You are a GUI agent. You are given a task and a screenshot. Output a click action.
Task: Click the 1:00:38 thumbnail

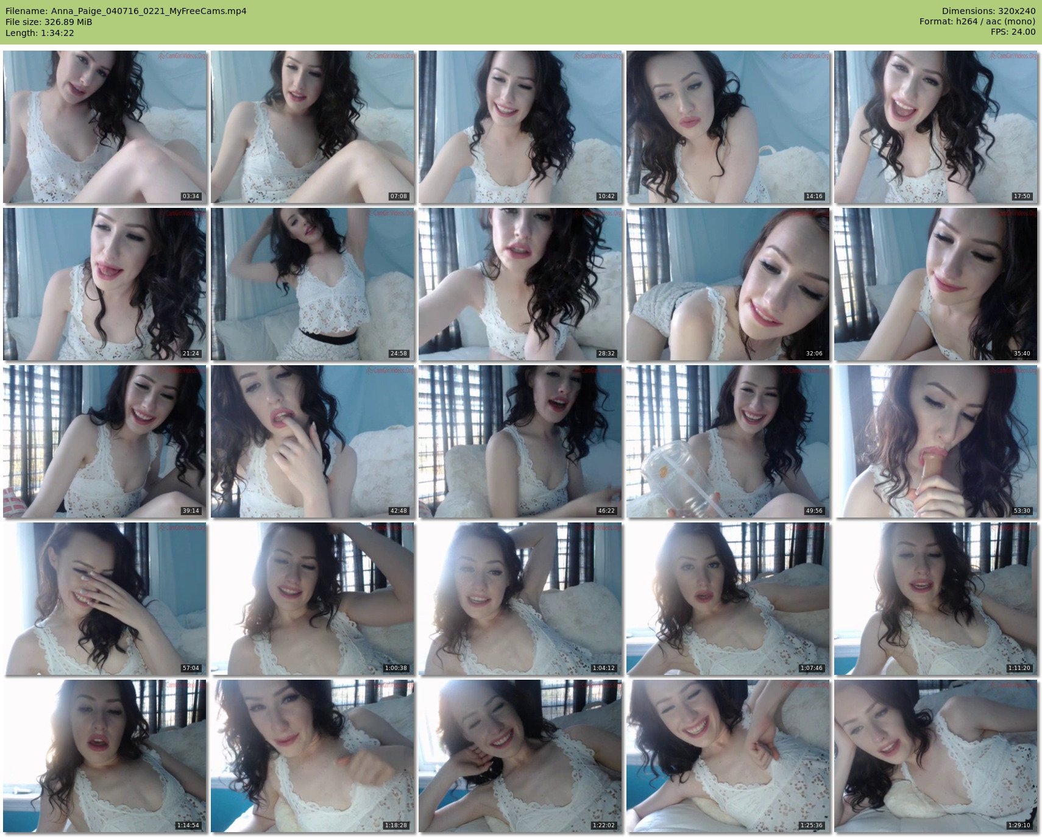pyautogui.click(x=313, y=599)
